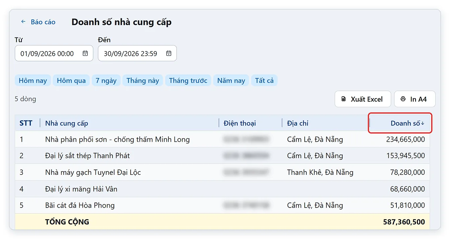Select the supplier row Đại lý xi măng Hải Vân
The height and width of the screenshot is (239, 450).
coord(222,189)
